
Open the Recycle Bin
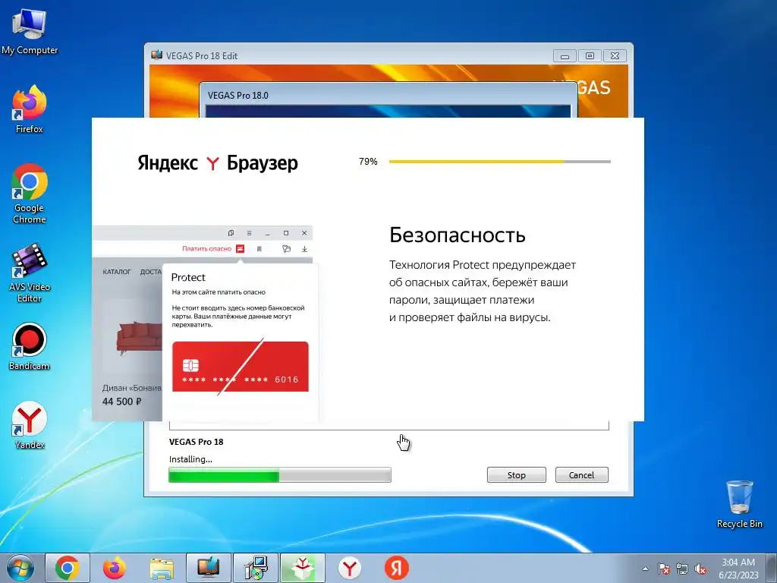(739, 504)
